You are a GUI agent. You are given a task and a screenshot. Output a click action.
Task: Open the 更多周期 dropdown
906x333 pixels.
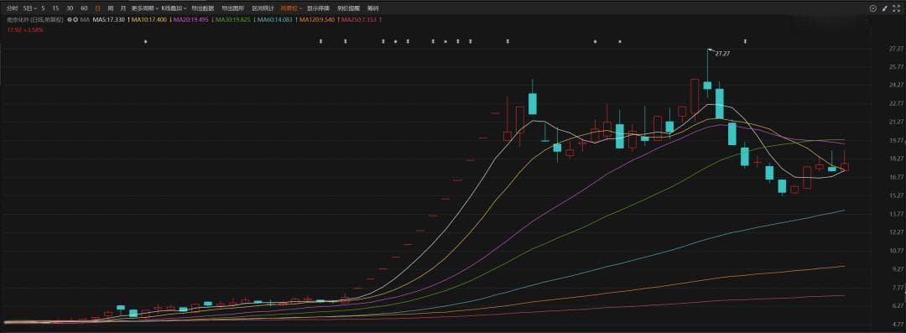tap(143, 8)
